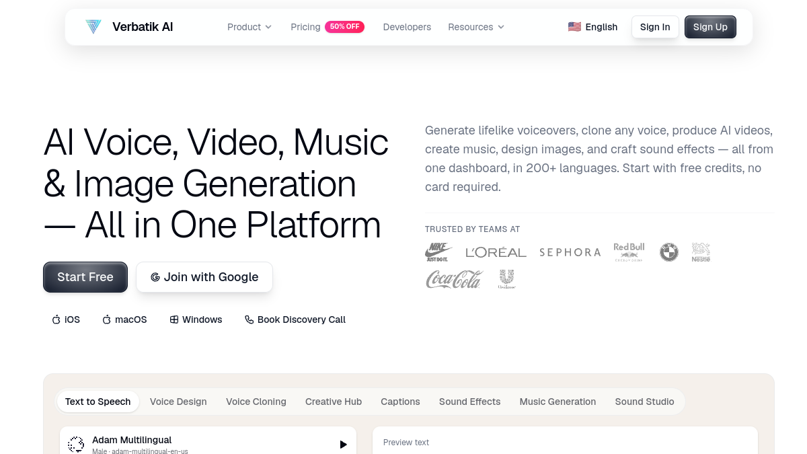Open the Captions tab
Screen dimensions: 807x454
[400, 402]
